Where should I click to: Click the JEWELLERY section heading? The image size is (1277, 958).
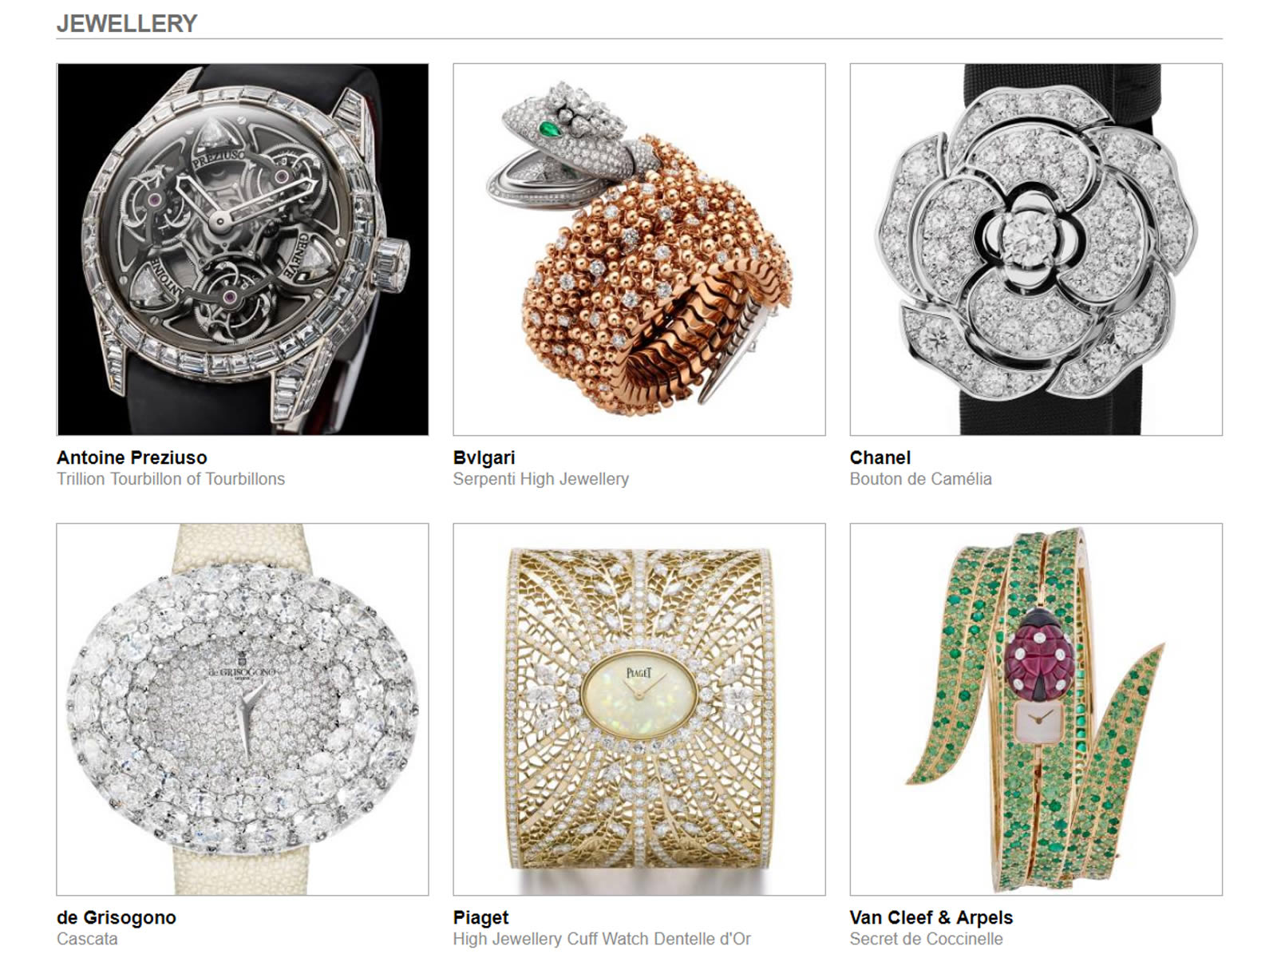pos(127,24)
